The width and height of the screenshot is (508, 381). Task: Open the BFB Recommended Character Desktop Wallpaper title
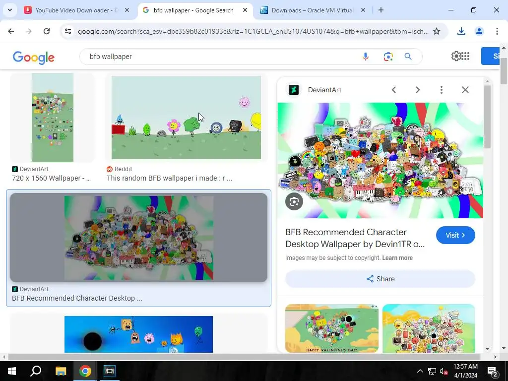pyautogui.click(x=355, y=238)
